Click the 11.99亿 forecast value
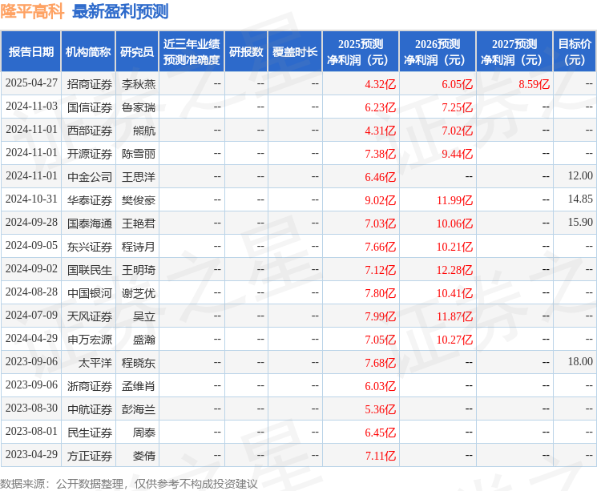The width and height of the screenshot is (597, 491). [x=454, y=200]
